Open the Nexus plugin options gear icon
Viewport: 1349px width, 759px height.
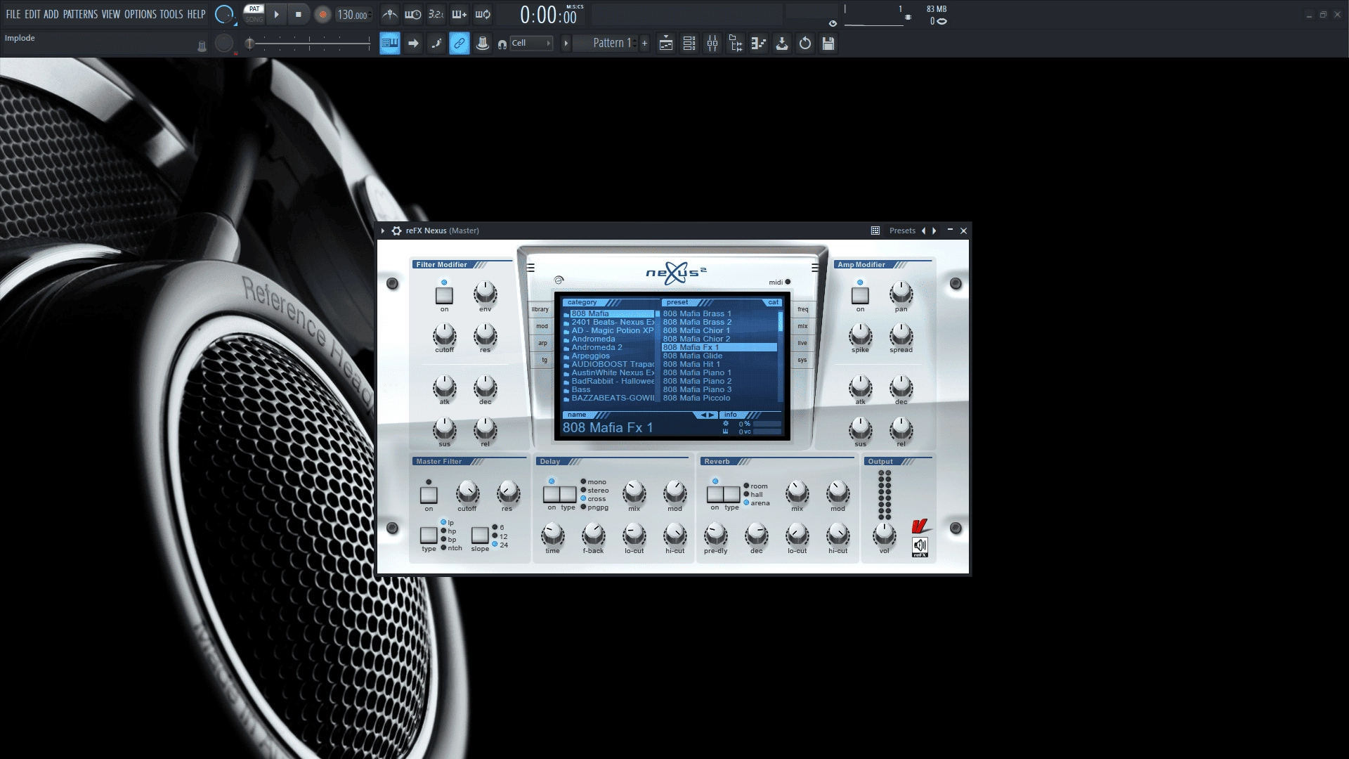396,231
